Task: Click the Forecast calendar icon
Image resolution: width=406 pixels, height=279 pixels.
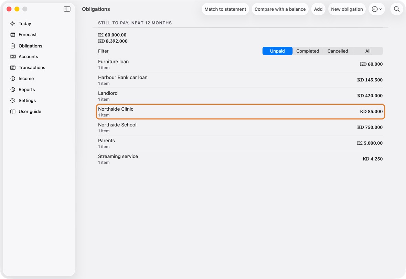Action: point(13,35)
